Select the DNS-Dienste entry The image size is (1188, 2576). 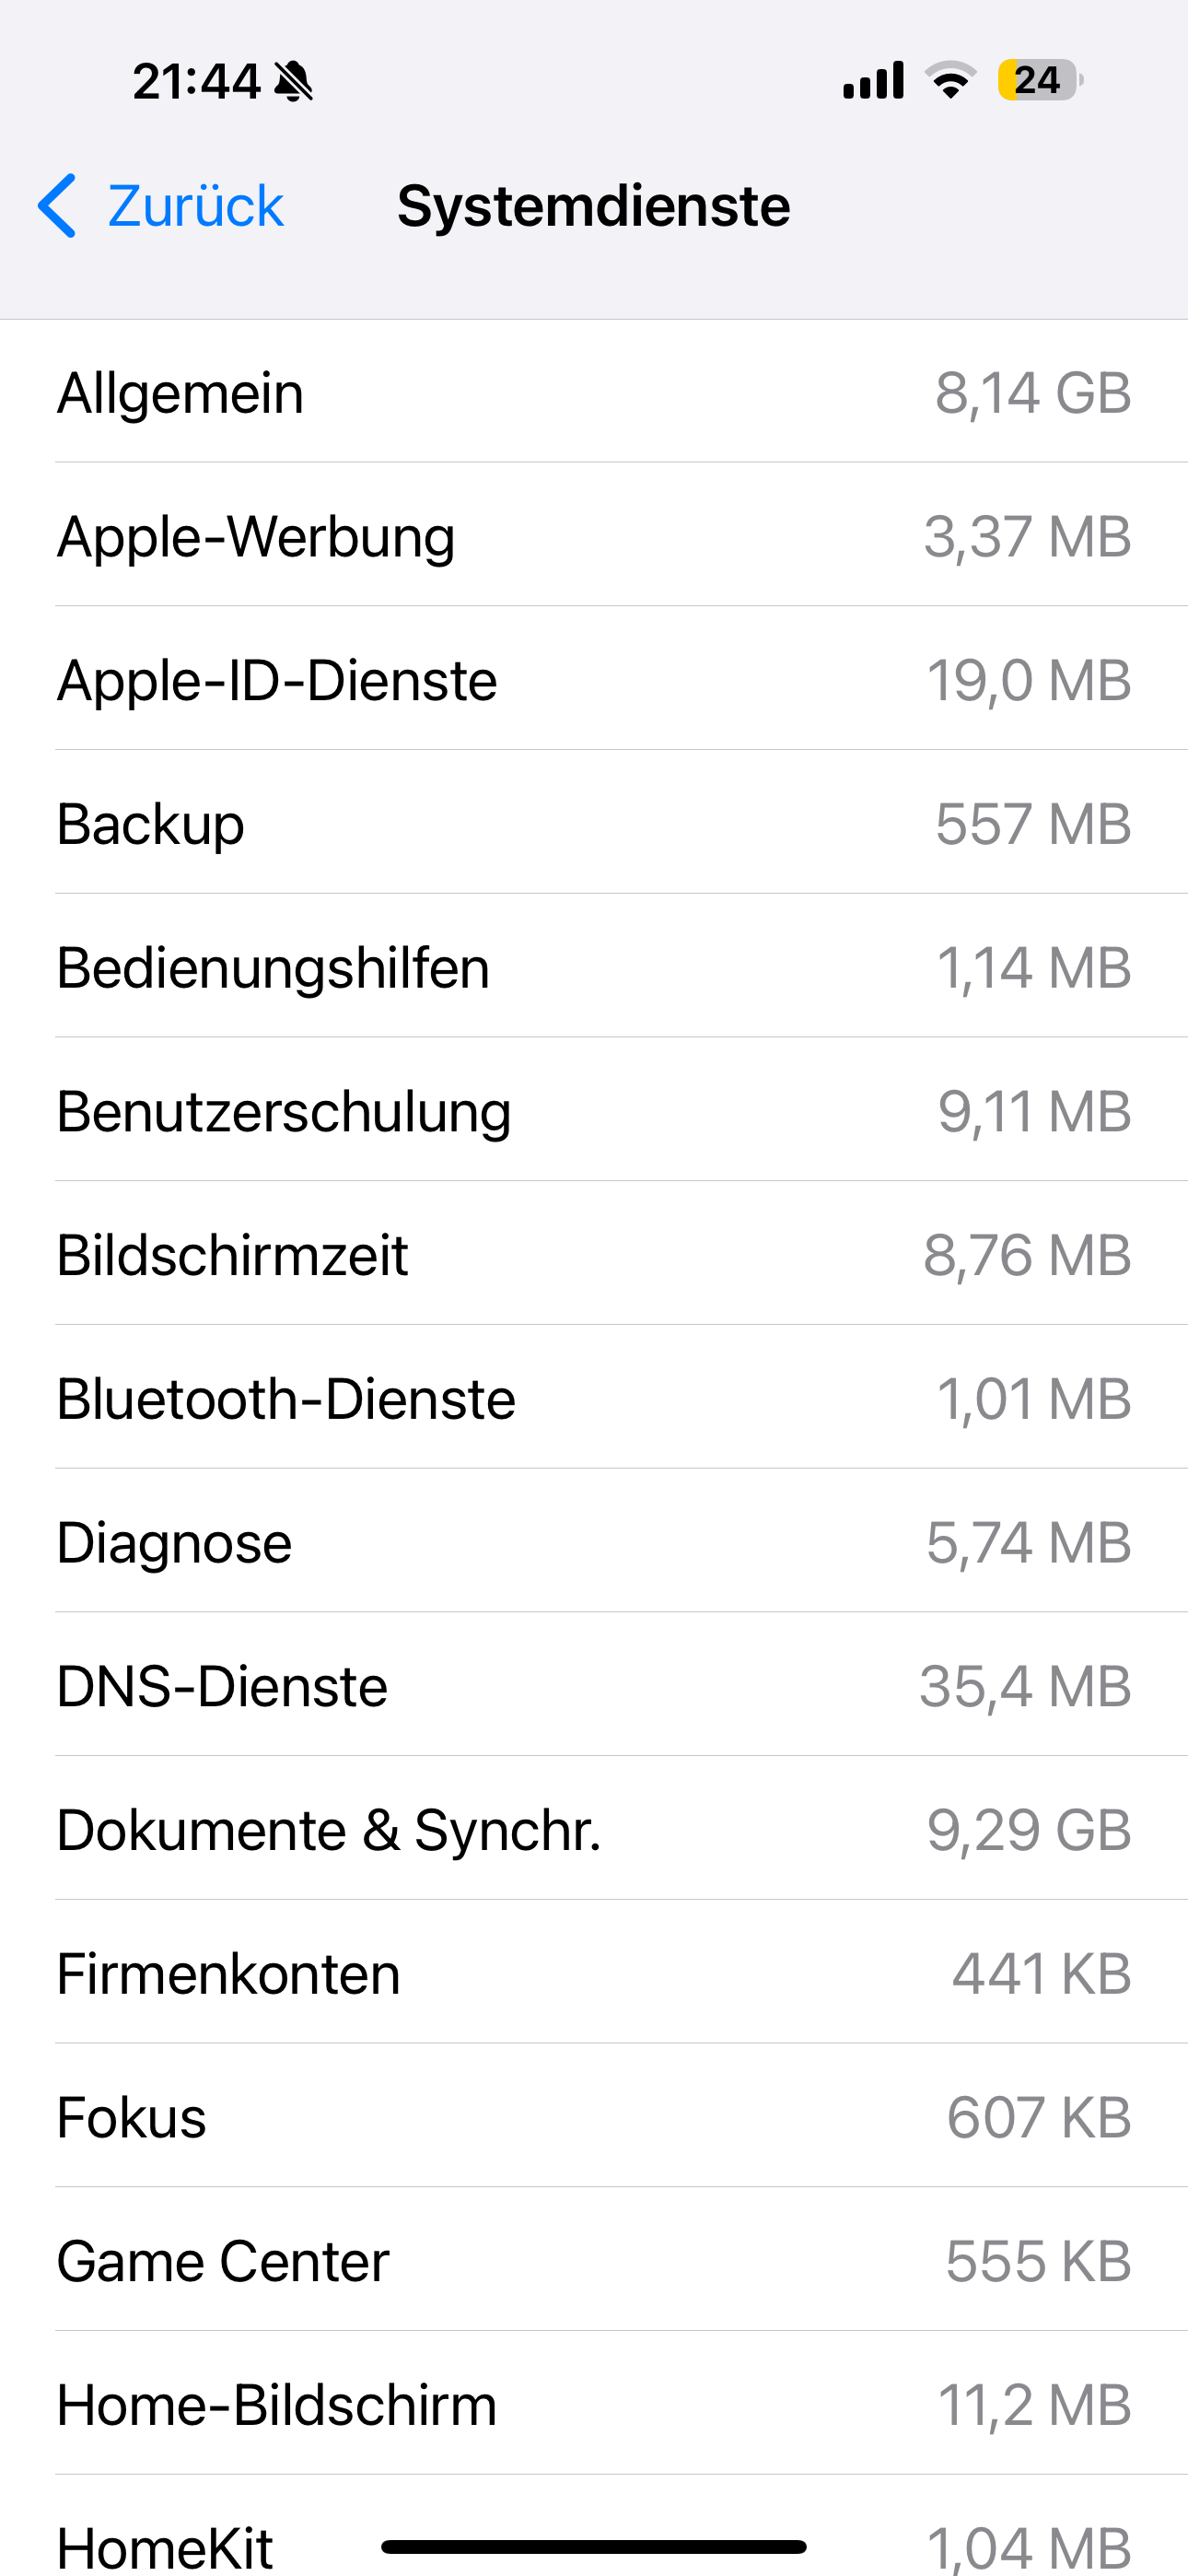[x=594, y=1686]
